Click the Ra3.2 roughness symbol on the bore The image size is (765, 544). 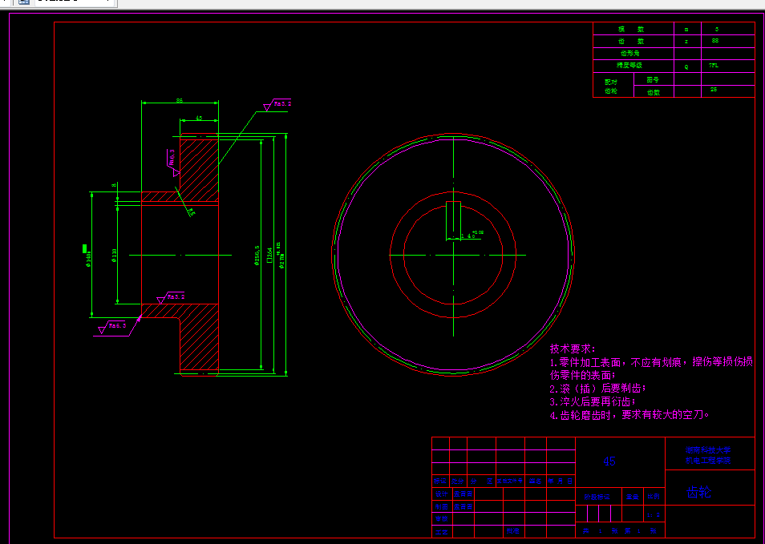[x=170, y=297]
